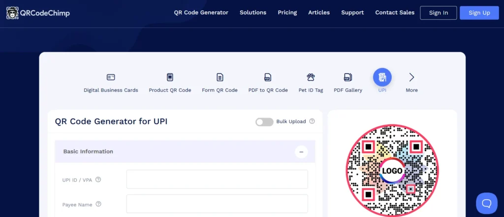Open the Pet ID Tag paw icon
This screenshot has height=217, width=504.
311,77
